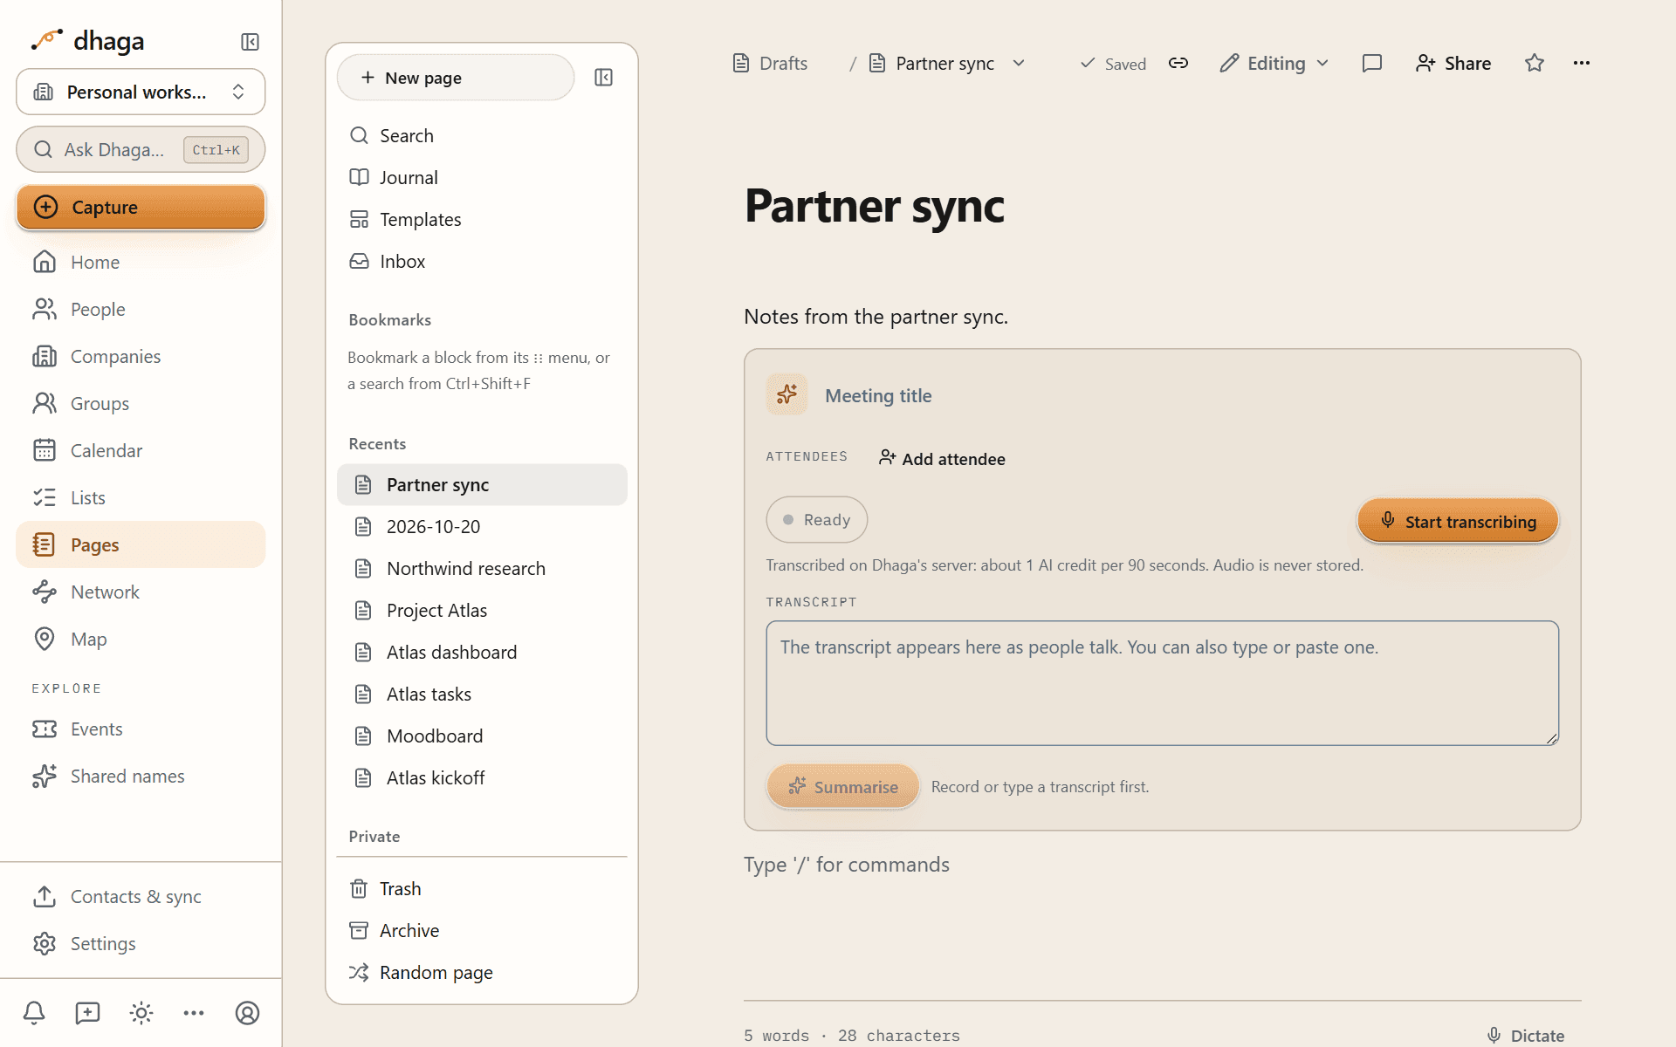Click the Summarise button
The width and height of the screenshot is (1676, 1047).
click(843, 786)
